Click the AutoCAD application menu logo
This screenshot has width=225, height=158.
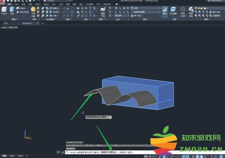2,2
